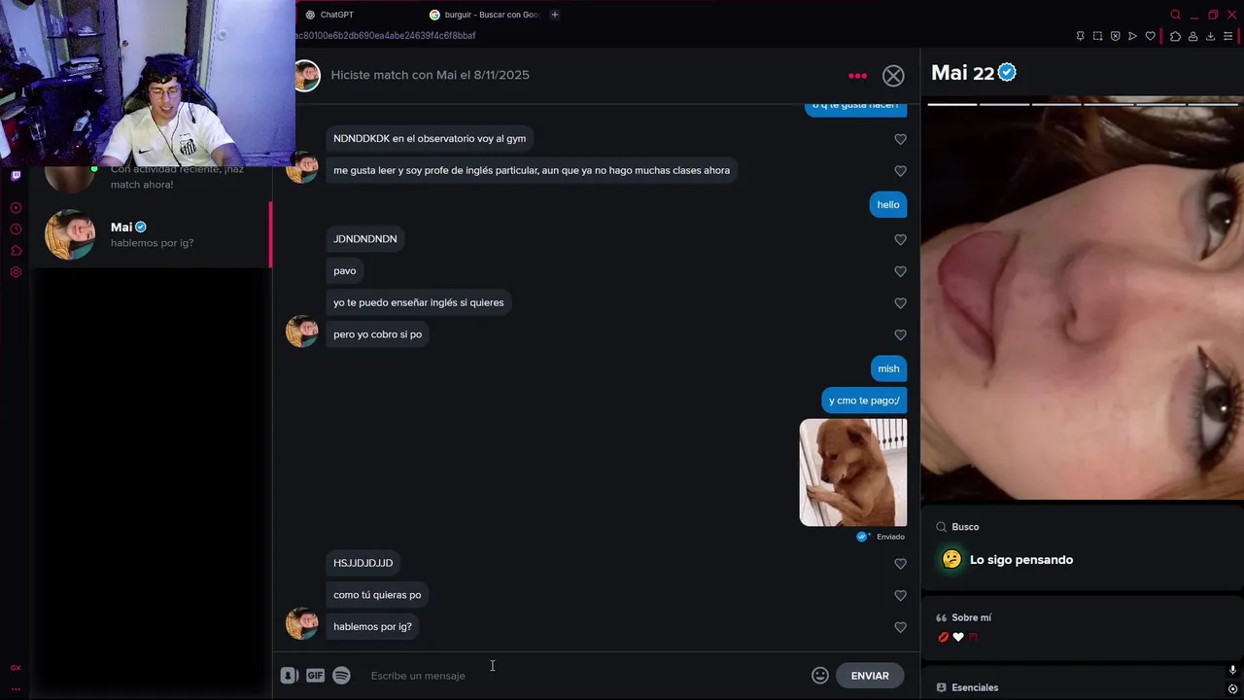Screen dimensions: 1244x700
Task: Share a Spotify song in chat
Action: [x=341, y=676]
